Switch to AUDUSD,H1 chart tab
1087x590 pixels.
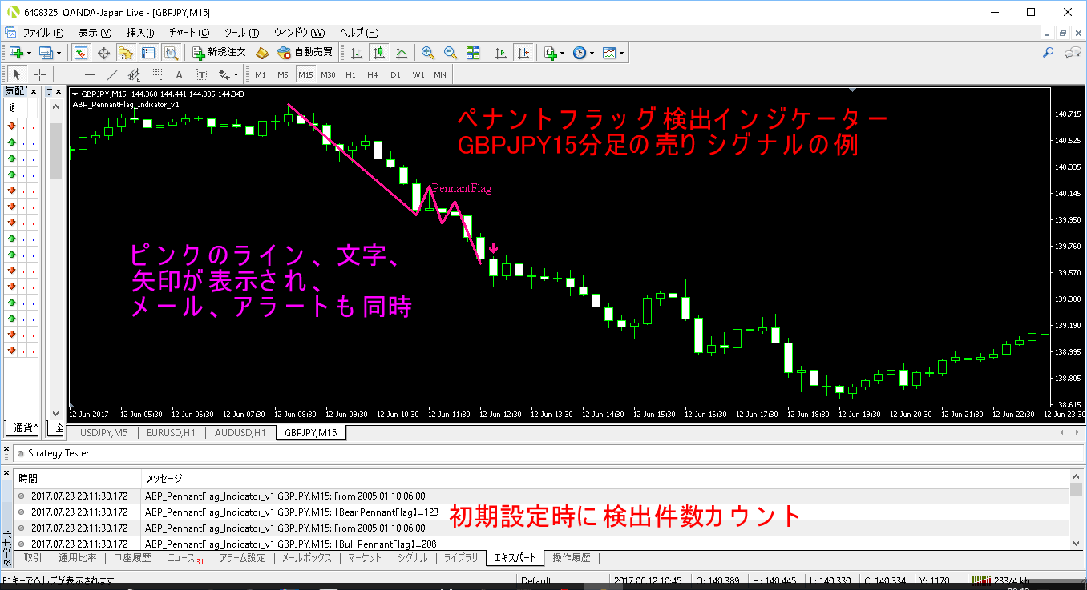pos(240,433)
